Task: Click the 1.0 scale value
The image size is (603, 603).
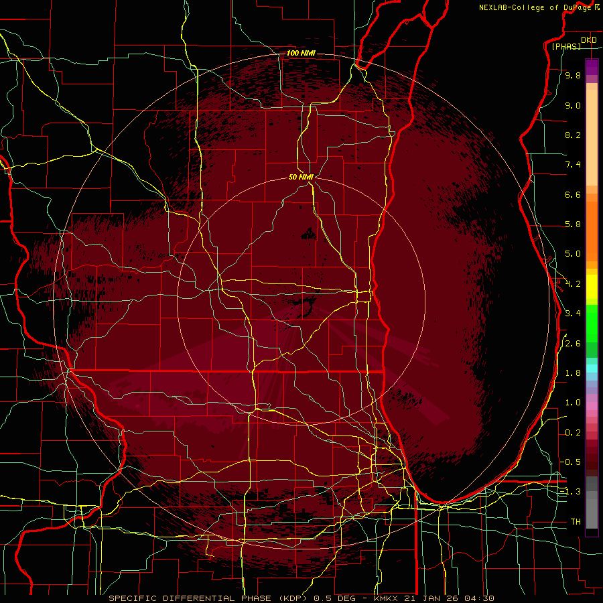Action: pyautogui.click(x=573, y=403)
